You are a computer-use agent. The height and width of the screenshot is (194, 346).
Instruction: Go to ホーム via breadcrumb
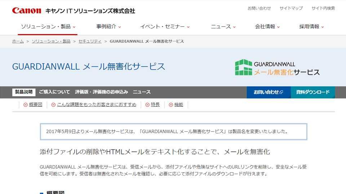pyautogui.click(x=18, y=41)
